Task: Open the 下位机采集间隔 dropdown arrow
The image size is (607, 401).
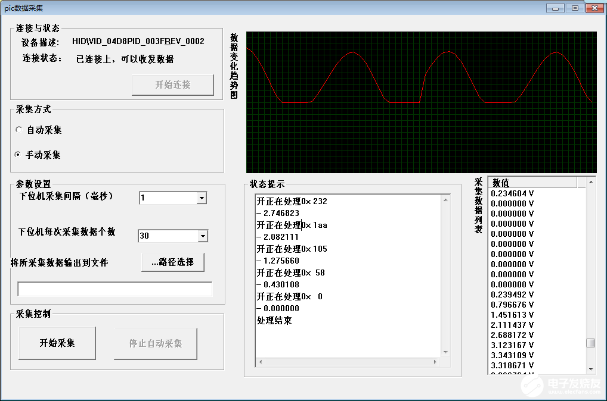Action: pyautogui.click(x=202, y=198)
